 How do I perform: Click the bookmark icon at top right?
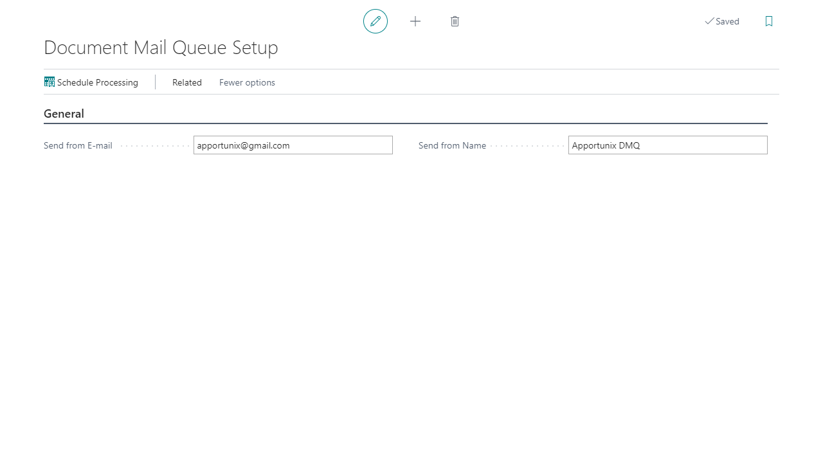(769, 21)
